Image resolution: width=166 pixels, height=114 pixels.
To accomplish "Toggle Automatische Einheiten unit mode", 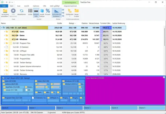I will point(57,13).
